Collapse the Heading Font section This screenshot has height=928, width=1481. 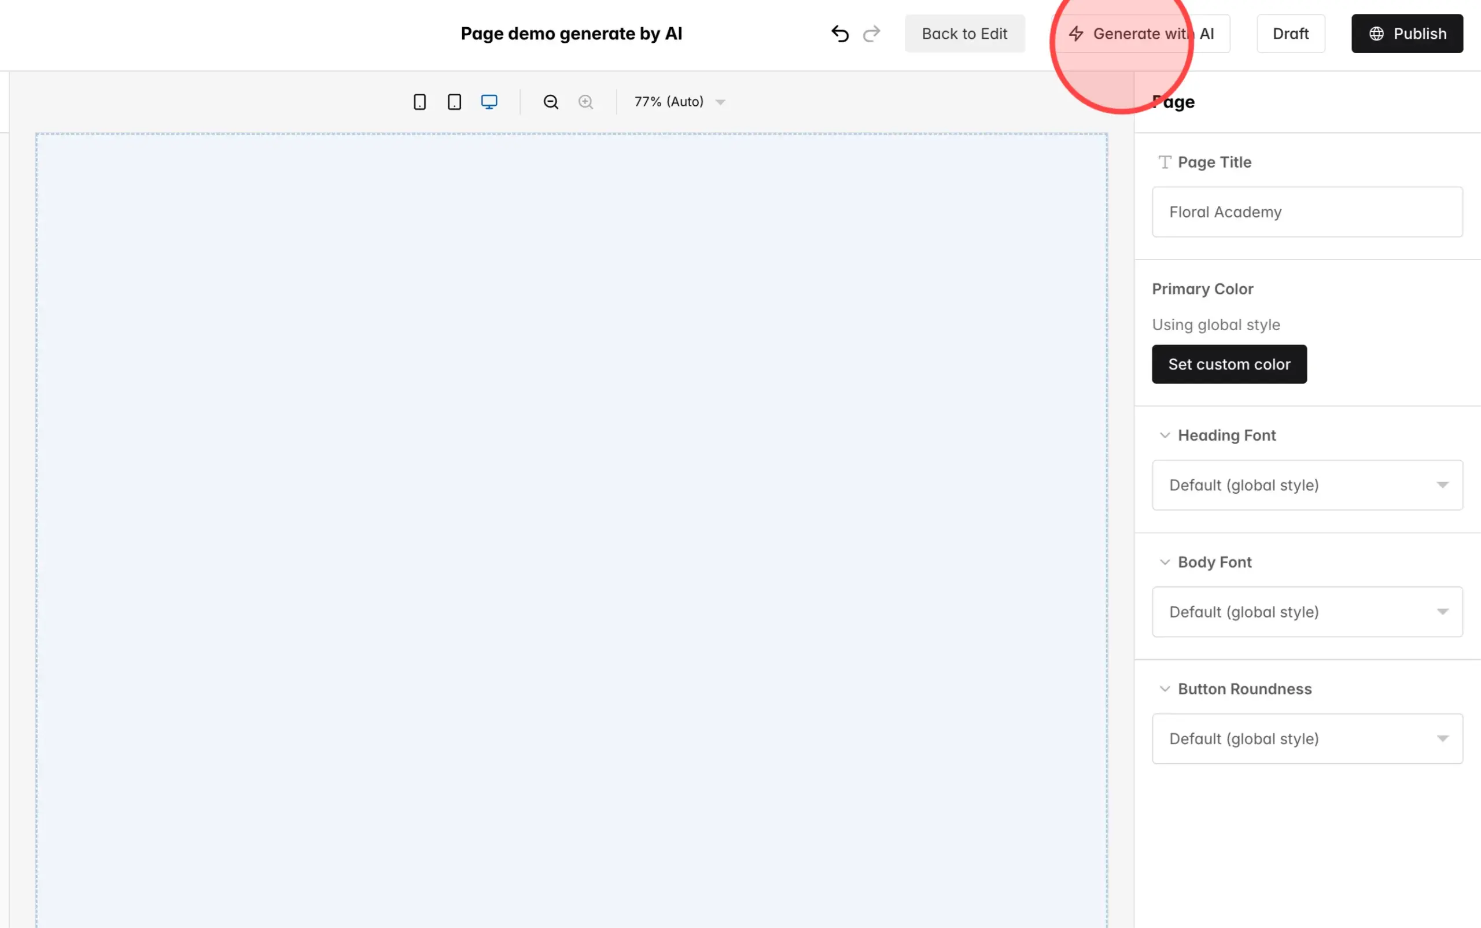tap(1165, 435)
